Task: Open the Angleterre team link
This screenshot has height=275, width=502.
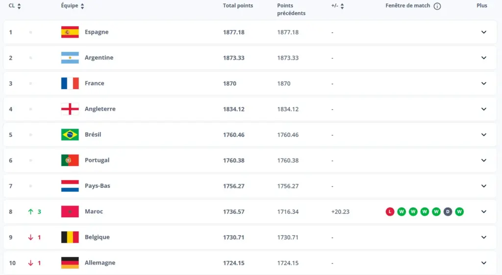Action: pyautogui.click(x=100, y=109)
